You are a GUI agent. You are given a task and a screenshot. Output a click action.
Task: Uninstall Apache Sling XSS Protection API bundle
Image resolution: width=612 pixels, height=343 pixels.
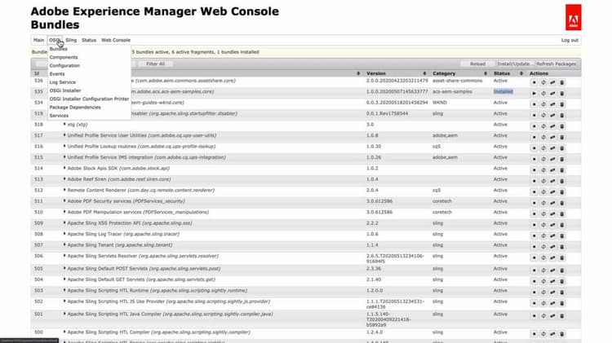(562, 225)
